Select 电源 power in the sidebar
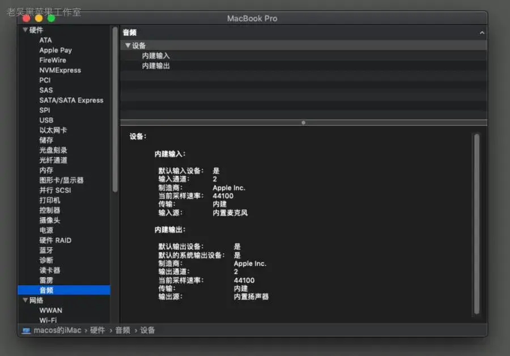 (46, 230)
